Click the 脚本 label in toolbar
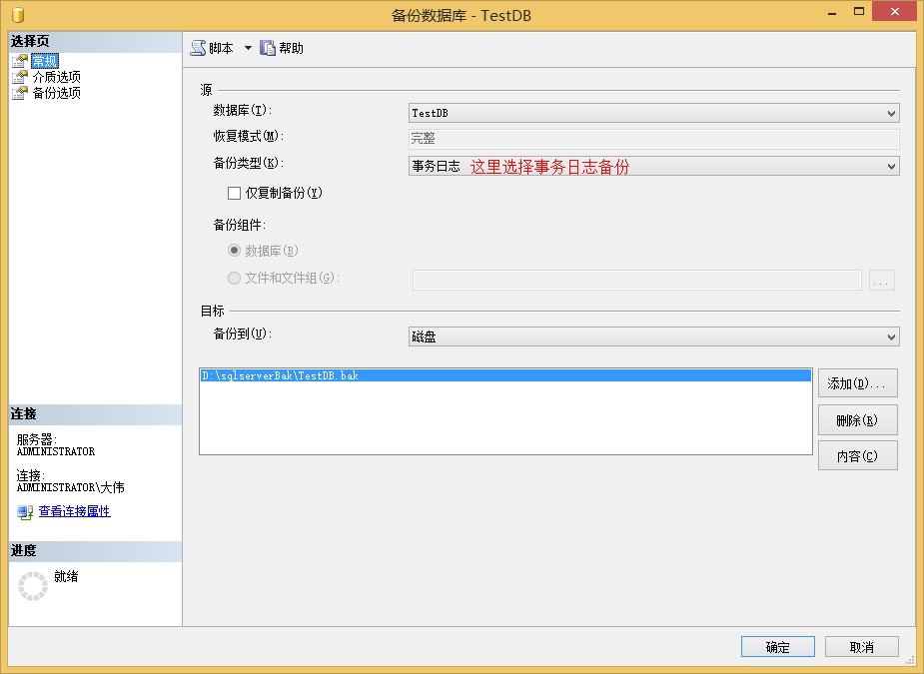This screenshot has height=674, width=924. click(221, 48)
